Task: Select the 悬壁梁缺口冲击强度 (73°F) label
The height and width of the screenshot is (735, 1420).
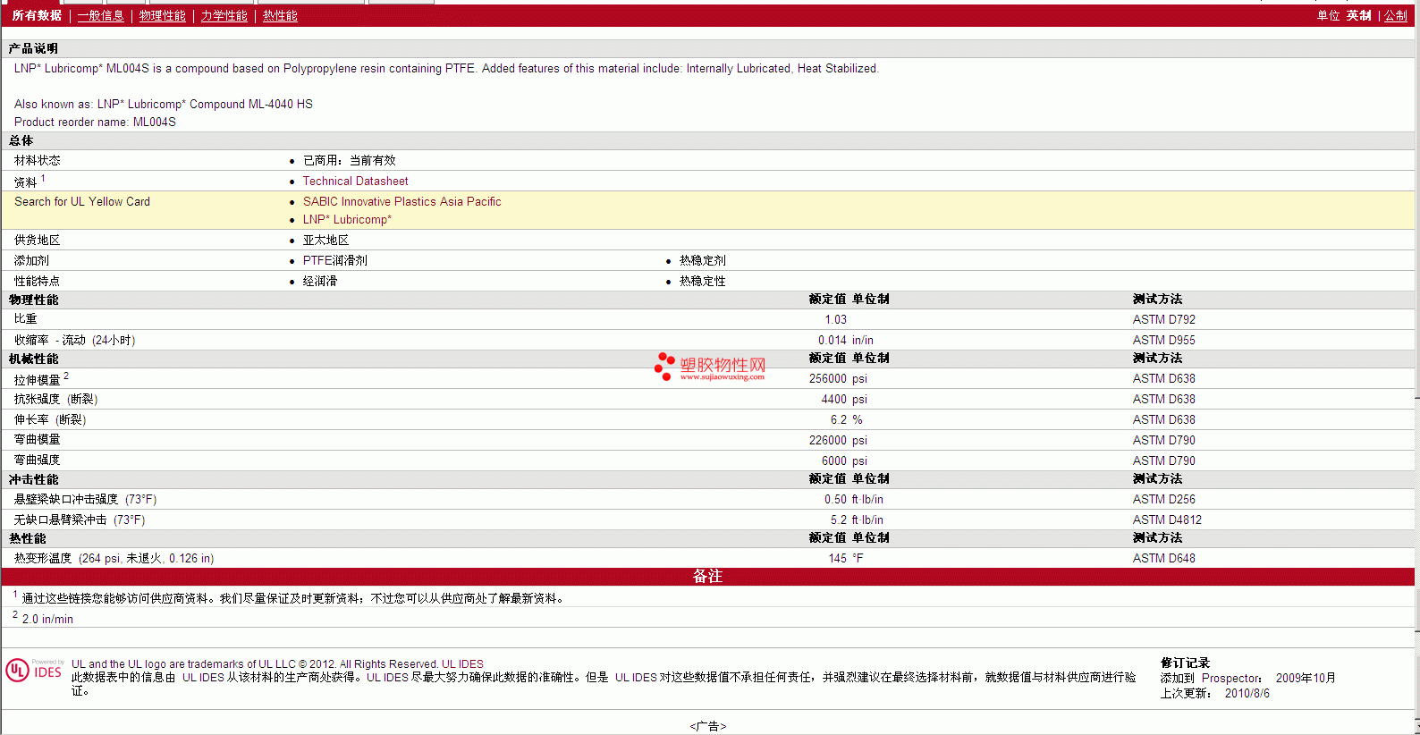Action: pos(86,500)
